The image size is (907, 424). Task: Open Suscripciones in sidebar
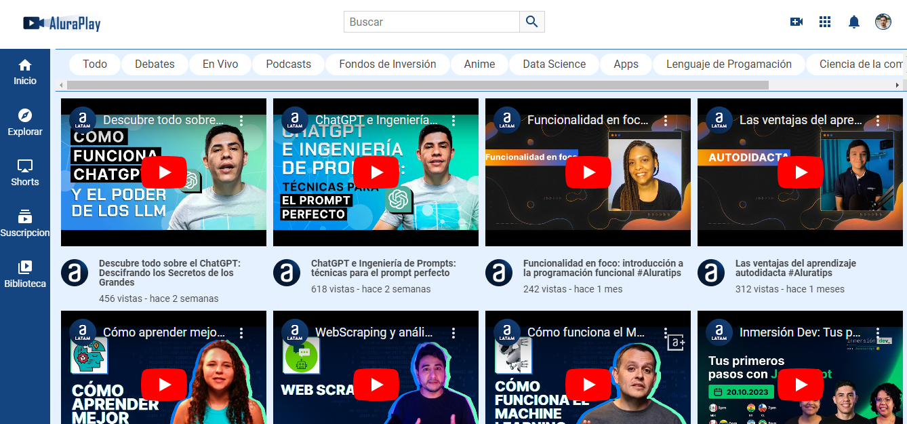[25, 223]
